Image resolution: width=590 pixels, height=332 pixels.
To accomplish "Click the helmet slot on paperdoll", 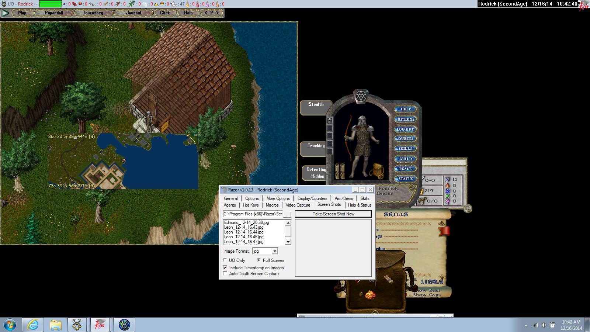I will (x=330, y=121).
